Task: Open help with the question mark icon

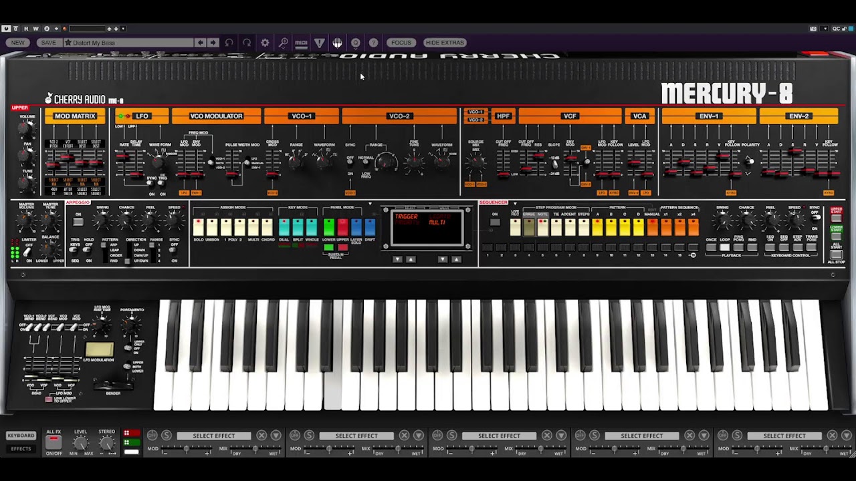Action: click(x=373, y=43)
